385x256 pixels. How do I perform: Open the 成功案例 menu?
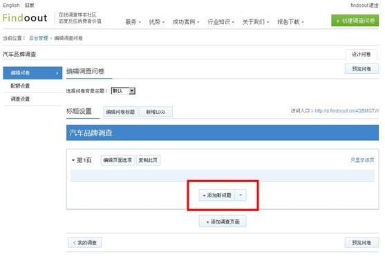[186, 22]
